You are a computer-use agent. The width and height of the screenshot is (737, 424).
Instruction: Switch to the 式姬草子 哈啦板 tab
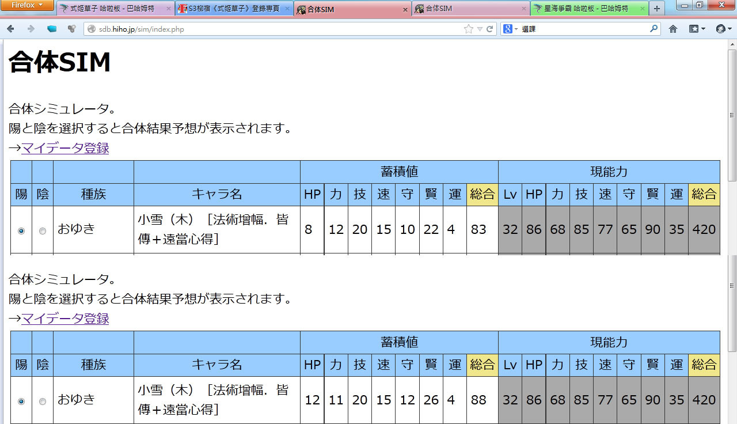tap(116, 9)
